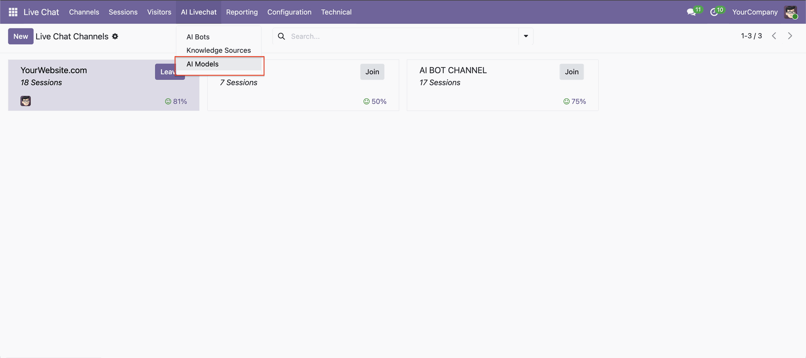Click the magnifier search icon
This screenshot has width=806, height=358.
282,36
